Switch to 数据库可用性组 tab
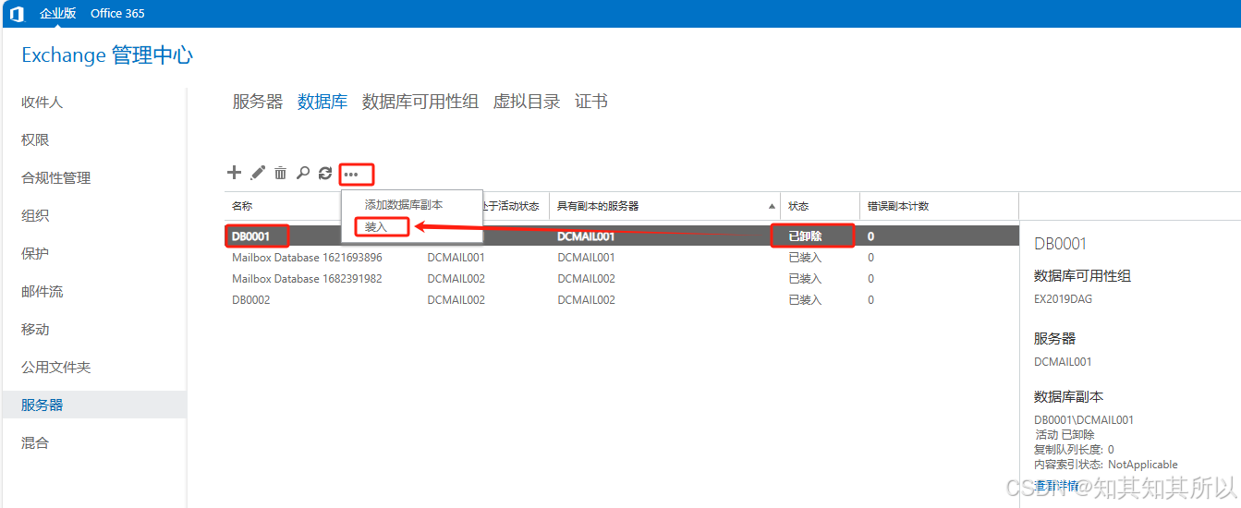Screen dimensions: 1241x508 pyautogui.click(x=420, y=102)
